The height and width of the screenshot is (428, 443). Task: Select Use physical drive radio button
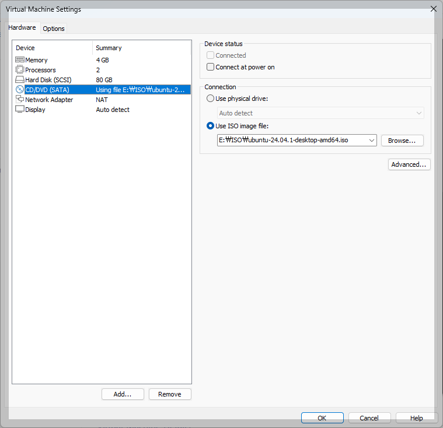pyautogui.click(x=210, y=98)
